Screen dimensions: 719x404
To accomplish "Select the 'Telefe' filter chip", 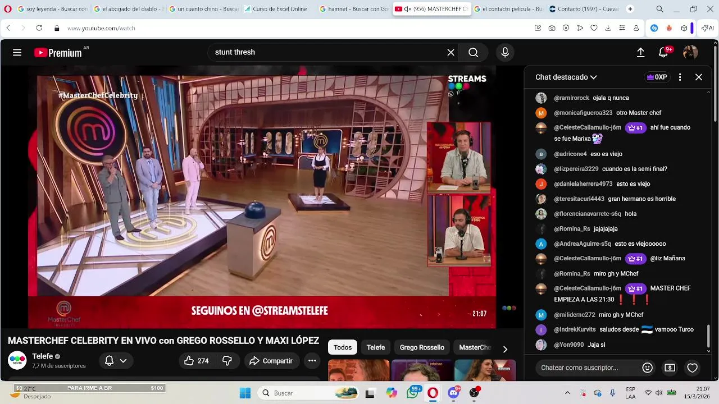I will tap(376, 347).
